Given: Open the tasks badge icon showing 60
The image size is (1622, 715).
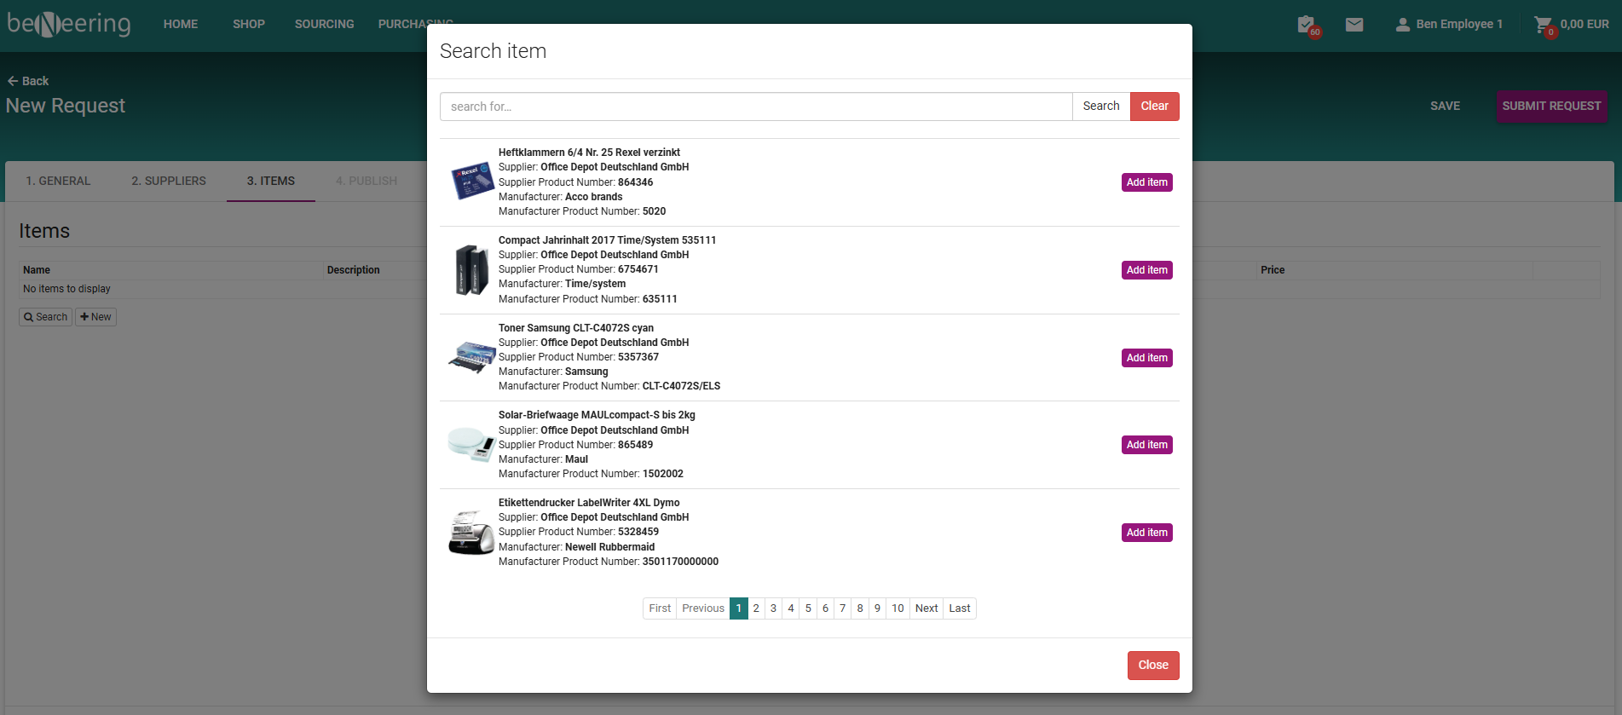Looking at the screenshot, I should 1306,25.
